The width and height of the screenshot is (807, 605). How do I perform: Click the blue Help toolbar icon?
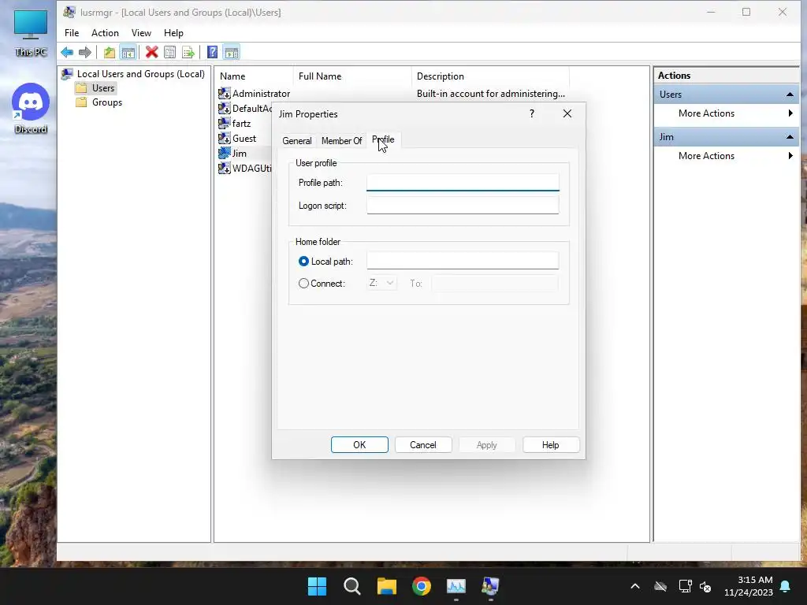pyautogui.click(x=212, y=52)
